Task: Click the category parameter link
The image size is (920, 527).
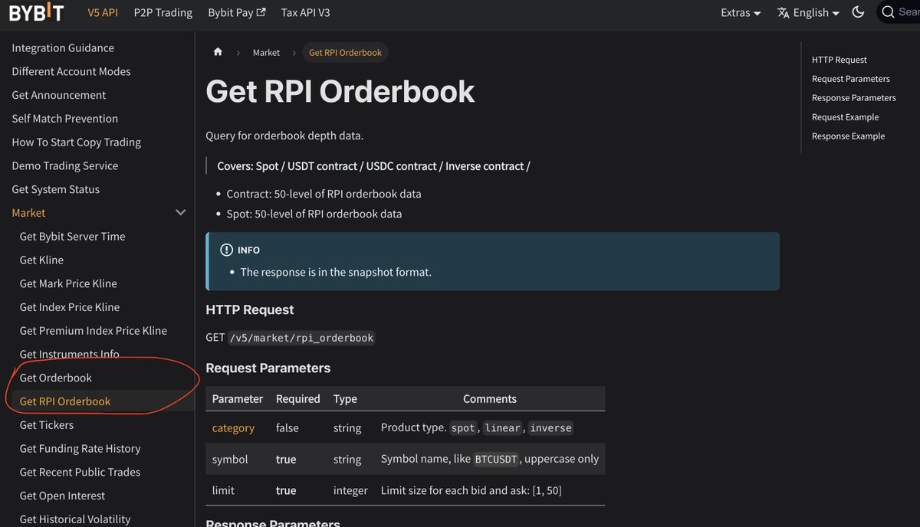Action: (233, 428)
